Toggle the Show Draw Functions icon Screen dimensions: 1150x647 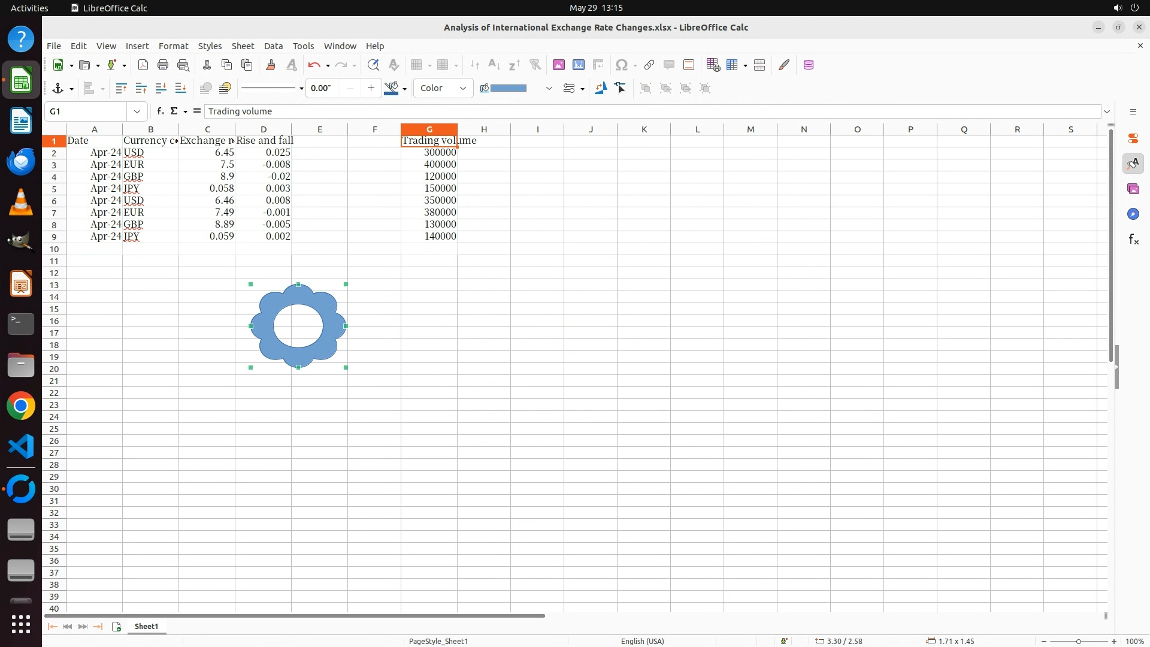click(x=784, y=65)
